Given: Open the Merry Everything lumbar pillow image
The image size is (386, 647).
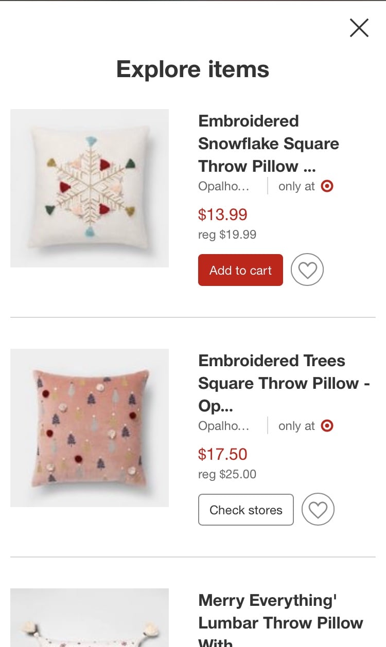Looking at the screenshot, I should pyautogui.click(x=90, y=617).
